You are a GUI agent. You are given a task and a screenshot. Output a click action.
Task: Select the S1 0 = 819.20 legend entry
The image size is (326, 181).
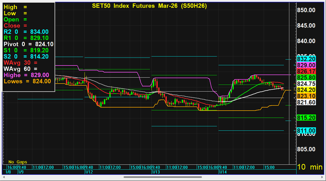[26, 50]
